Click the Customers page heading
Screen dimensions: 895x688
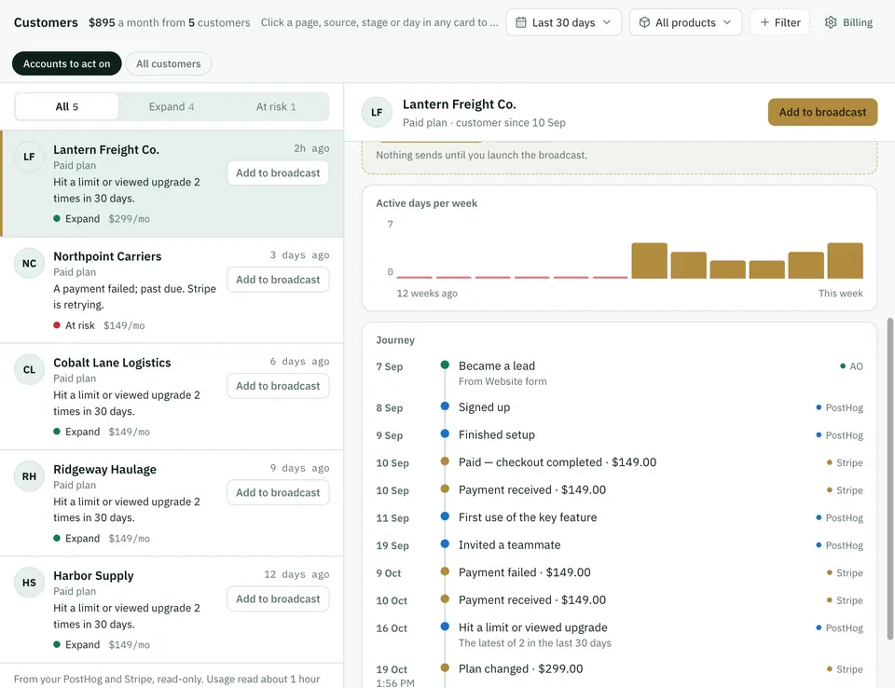[x=46, y=22]
